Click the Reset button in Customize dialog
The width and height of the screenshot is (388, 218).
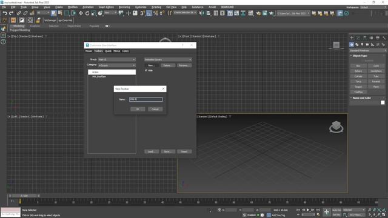(x=184, y=151)
